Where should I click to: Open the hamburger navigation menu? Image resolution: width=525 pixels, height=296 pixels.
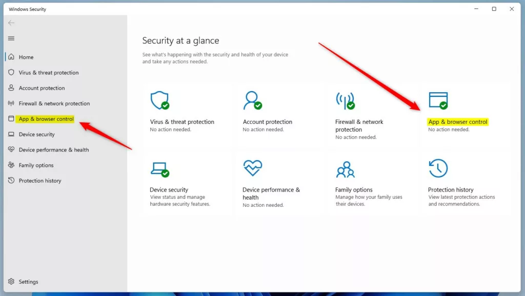pyautogui.click(x=11, y=38)
